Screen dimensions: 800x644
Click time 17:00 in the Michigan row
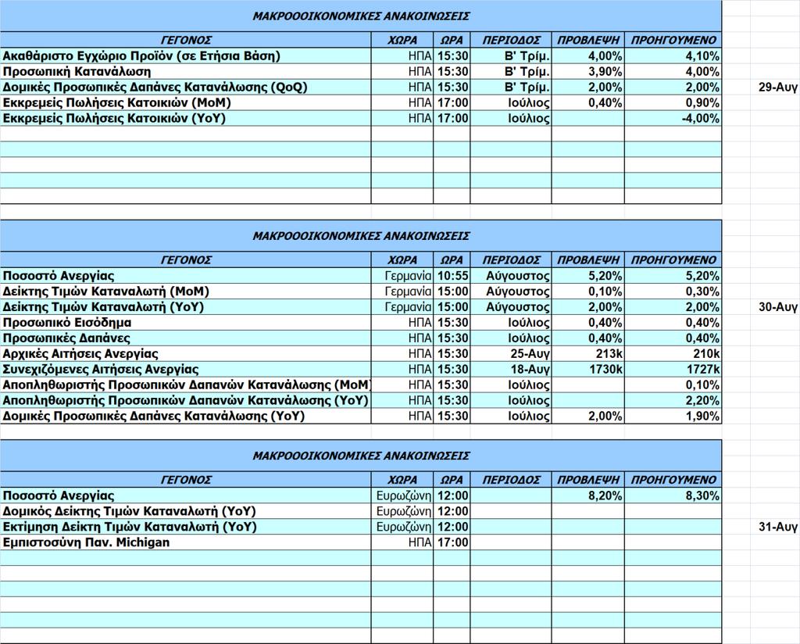[x=452, y=542]
